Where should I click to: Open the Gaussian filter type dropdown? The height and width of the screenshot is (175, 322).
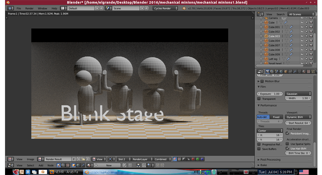click(298, 94)
